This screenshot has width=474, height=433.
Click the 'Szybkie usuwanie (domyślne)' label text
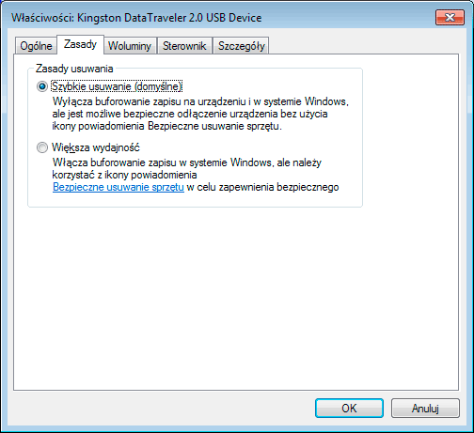(117, 86)
